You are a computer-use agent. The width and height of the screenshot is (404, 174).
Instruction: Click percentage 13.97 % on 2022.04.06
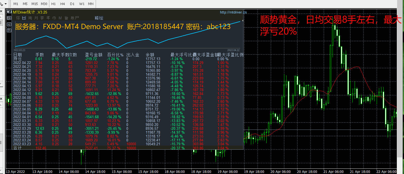pyautogui.click(x=114, y=105)
